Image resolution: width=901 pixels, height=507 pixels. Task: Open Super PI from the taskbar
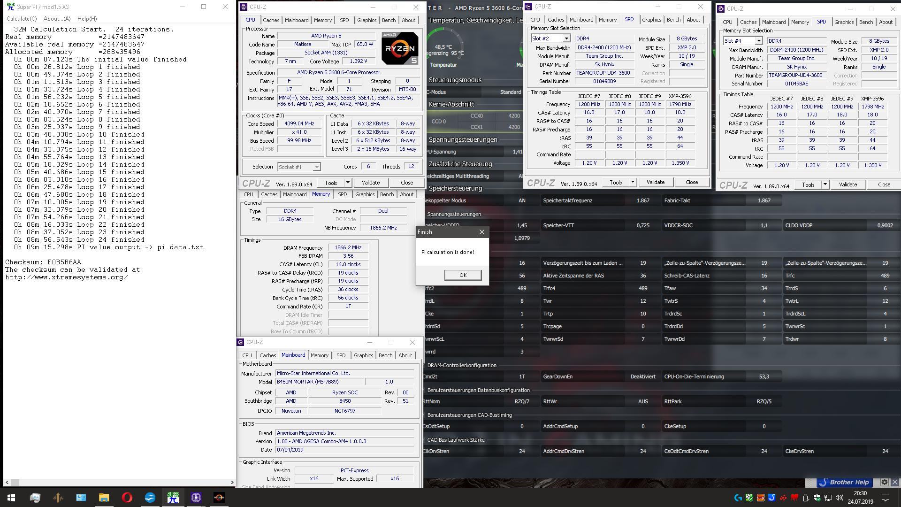(173, 498)
